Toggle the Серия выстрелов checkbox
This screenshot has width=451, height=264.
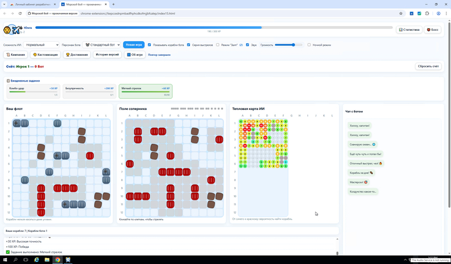pyautogui.click(x=189, y=45)
